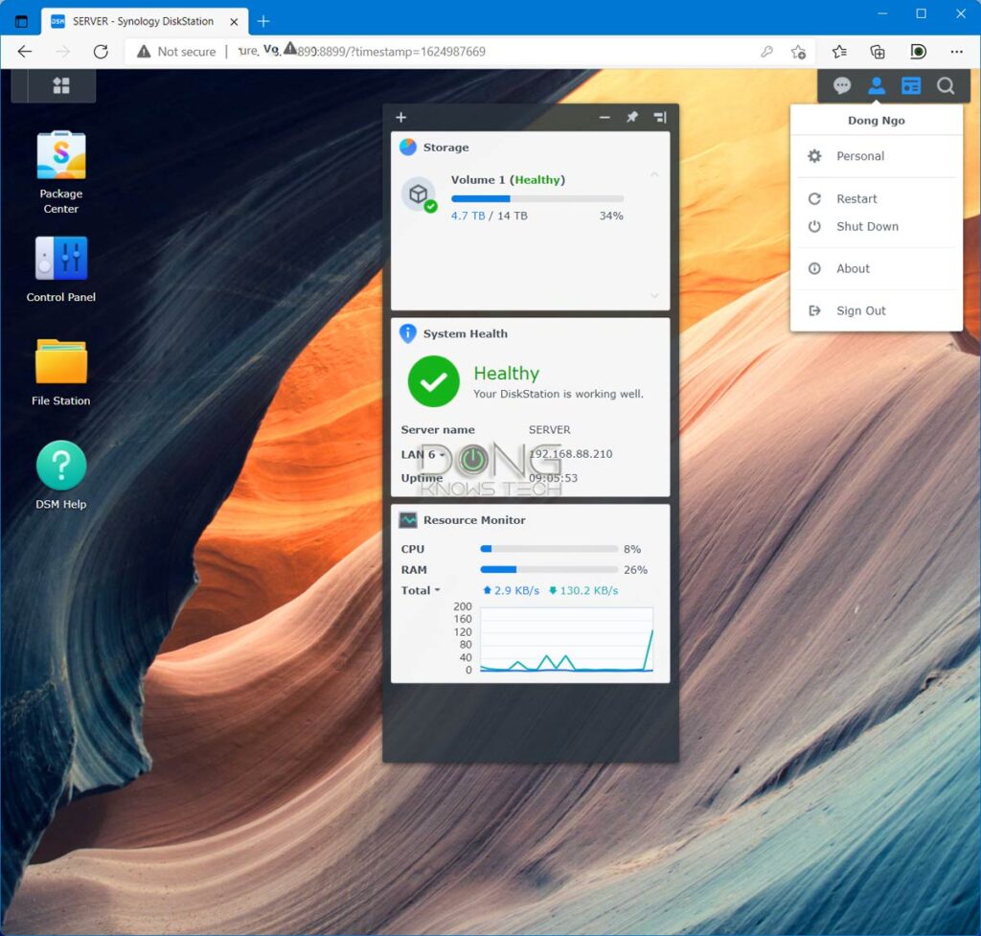Reload the page in the browser
981x936 pixels.
pyautogui.click(x=100, y=52)
